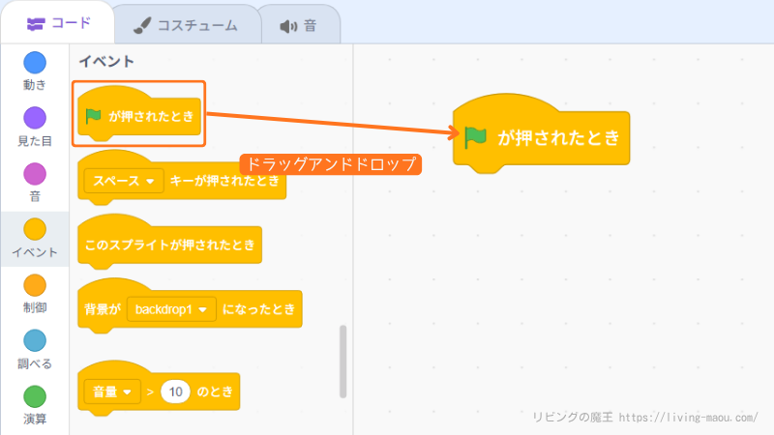Click the このスプライトが押されたとき block
This screenshot has height=435, width=774.
click(170, 246)
